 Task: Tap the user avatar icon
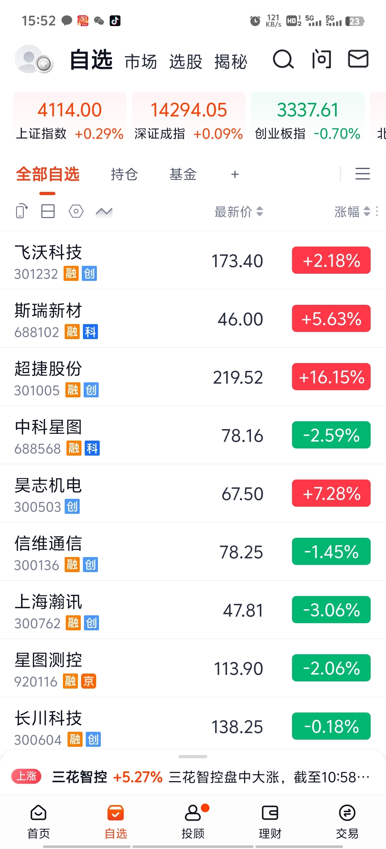[34, 59]
